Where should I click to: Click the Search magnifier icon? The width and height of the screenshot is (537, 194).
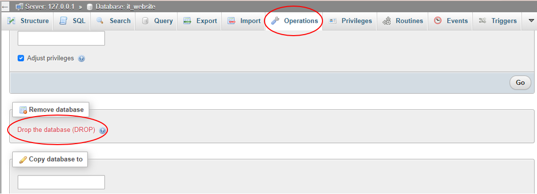click(x=100, y=21)
